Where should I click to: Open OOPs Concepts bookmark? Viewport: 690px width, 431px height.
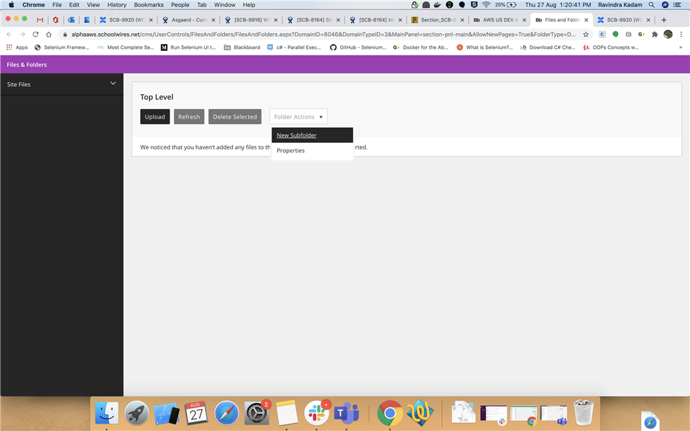pyautogui.click(x=611, y=47)
